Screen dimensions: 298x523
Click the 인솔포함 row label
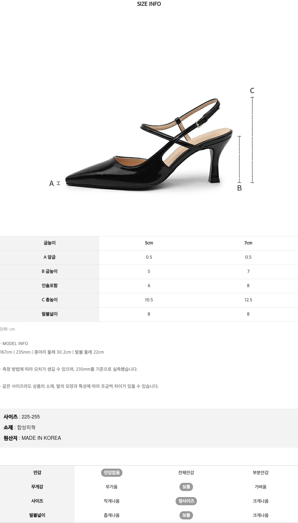coord(50,285)
